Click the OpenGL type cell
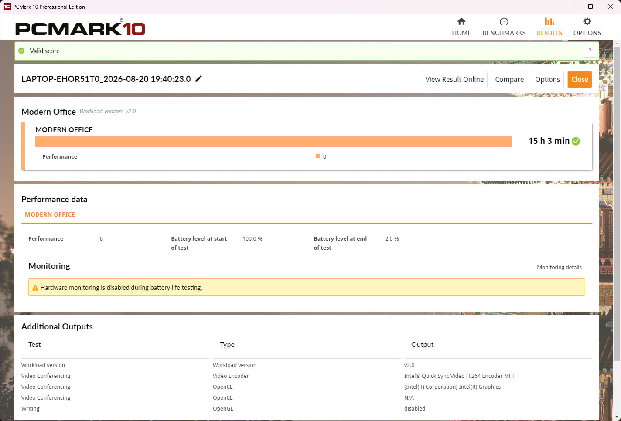Viewport: 621px width, 421px height. [x=223, y=408]
